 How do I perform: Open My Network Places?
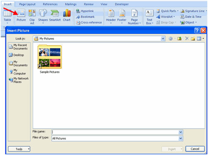click(x=19, y=80)
